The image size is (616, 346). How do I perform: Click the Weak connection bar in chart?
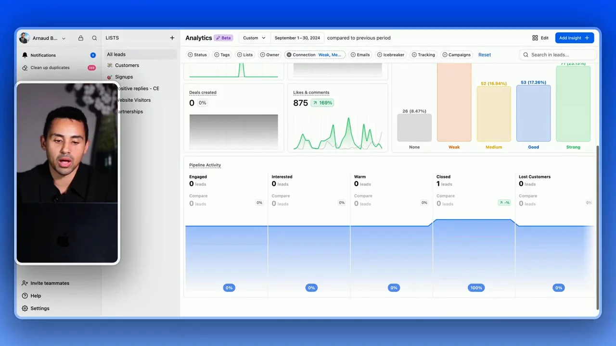[454, 103]
